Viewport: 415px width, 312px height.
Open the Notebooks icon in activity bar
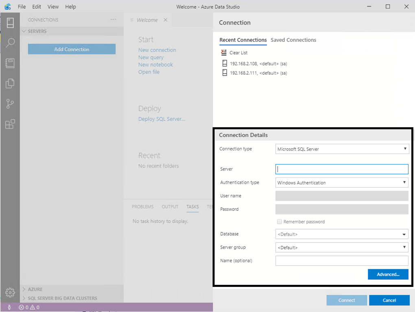pos(10,63)
